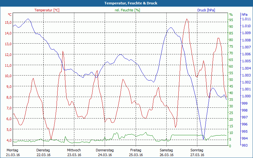
Task: Click the Donnerstag 24.03.16 date label
Action: click(x=105, y=152)
